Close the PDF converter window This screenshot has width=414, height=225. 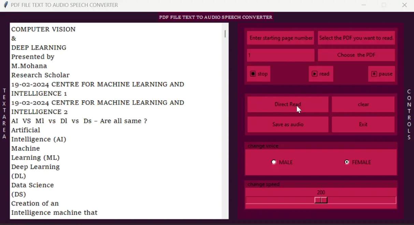[404, 5]
